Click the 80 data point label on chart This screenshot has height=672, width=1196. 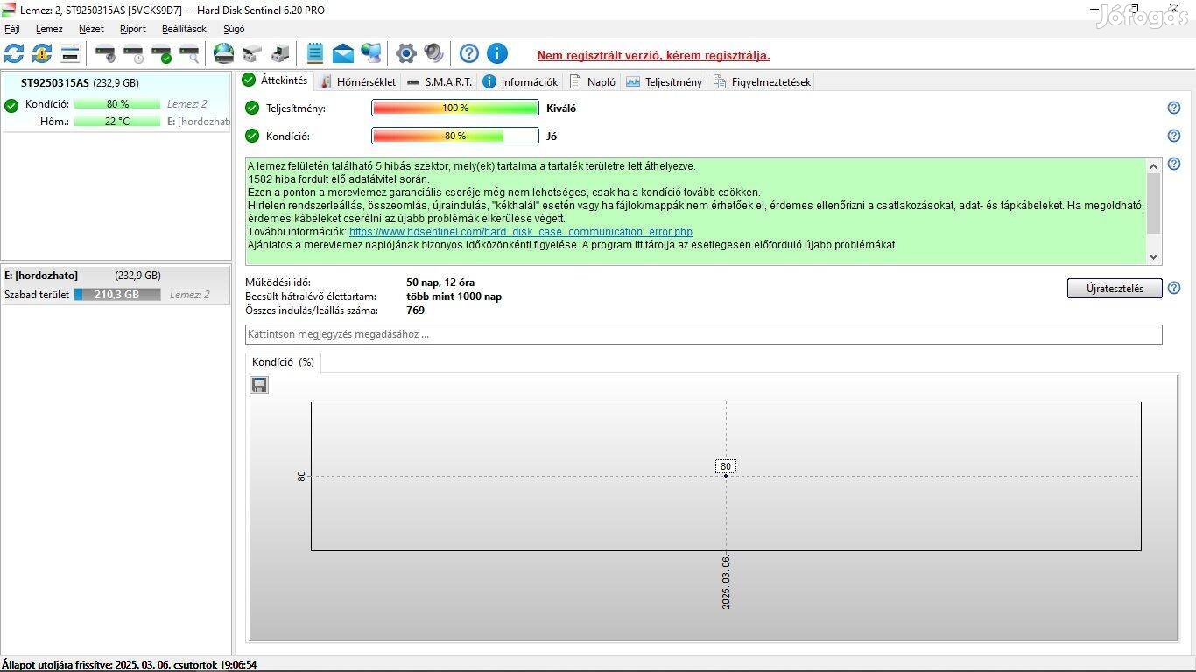(x=725, y=466)
